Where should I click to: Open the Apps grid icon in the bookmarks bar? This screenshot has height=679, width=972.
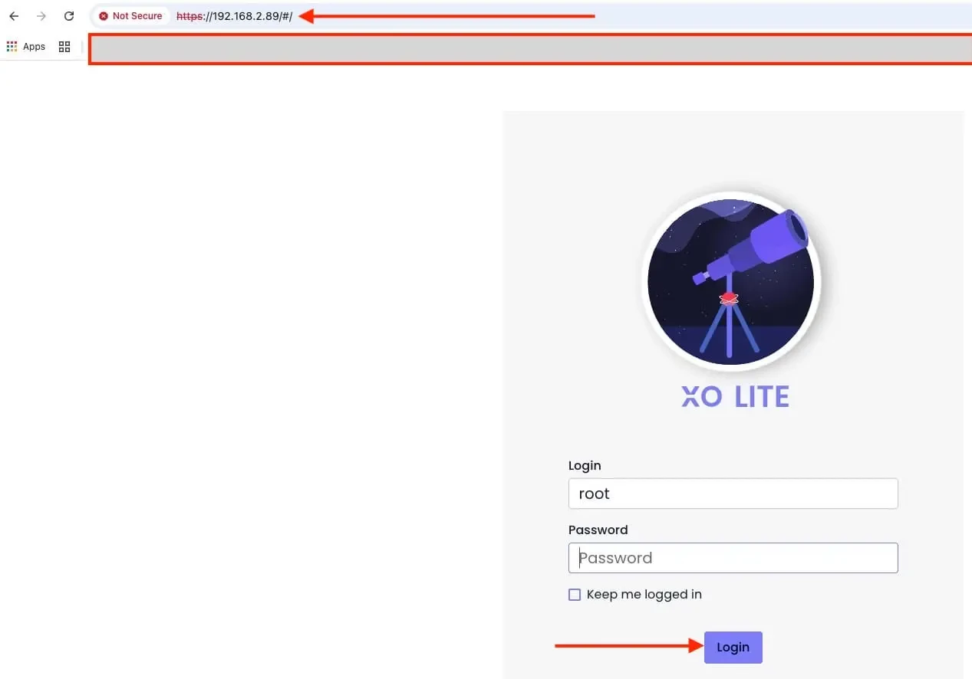pyautogui.click(x=12, y=47)
